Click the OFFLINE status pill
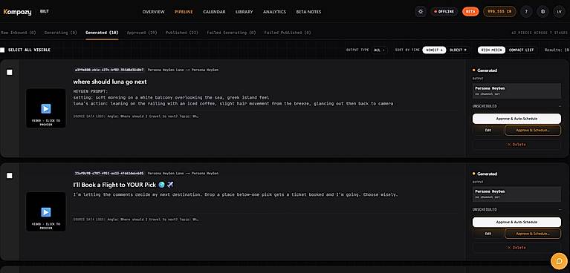This screenshot has height=273, width=570. click(x=444, y=12)
